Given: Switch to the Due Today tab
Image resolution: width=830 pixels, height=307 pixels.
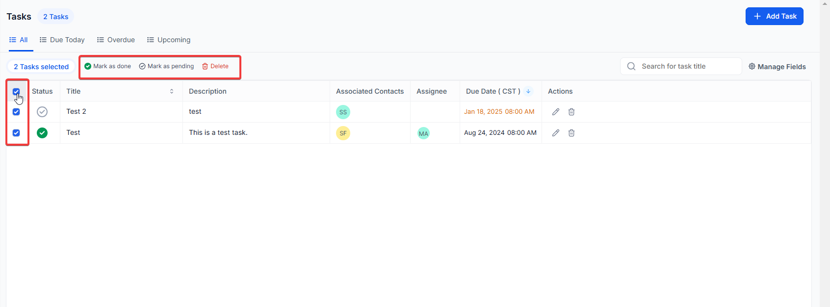Looking at the screenshot, I should (62, 40).
